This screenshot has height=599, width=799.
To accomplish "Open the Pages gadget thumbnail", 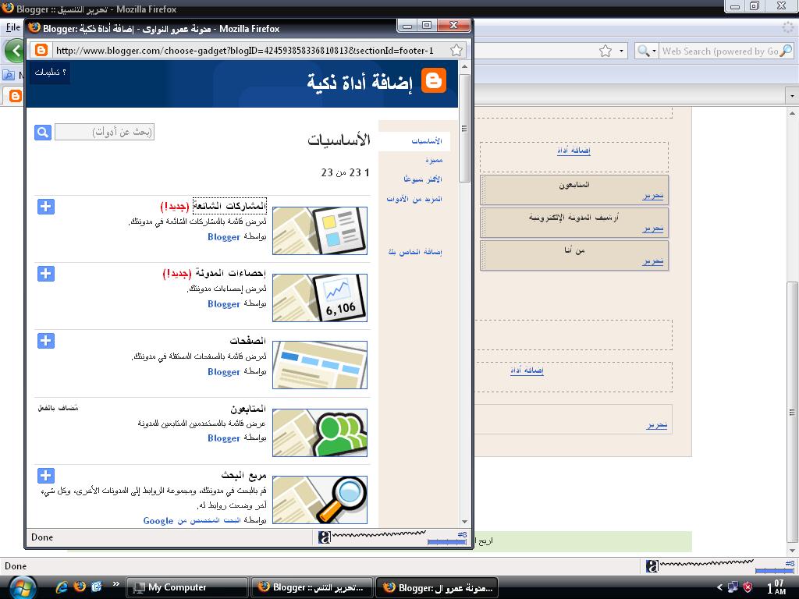I will tap(320, 365).
